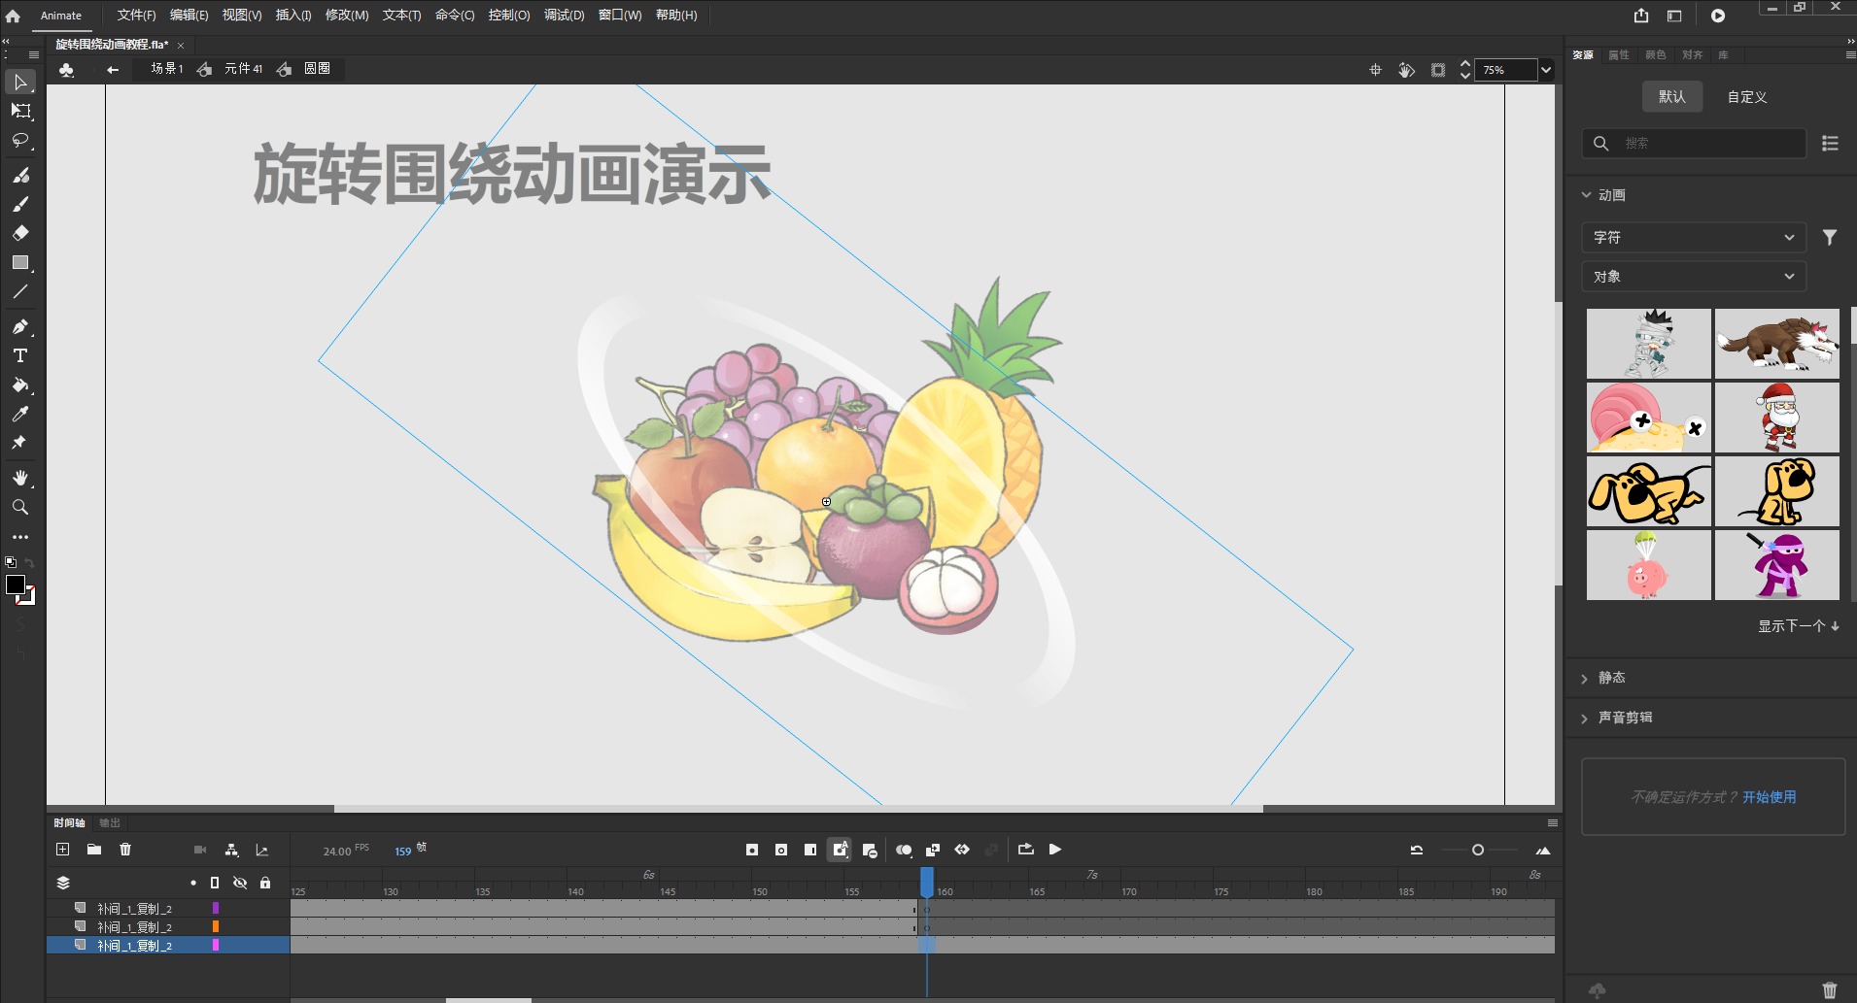Click the Test Movie play icon
The height and width of the screenshot is (1003, 1857).
[x=1718, y=16]
